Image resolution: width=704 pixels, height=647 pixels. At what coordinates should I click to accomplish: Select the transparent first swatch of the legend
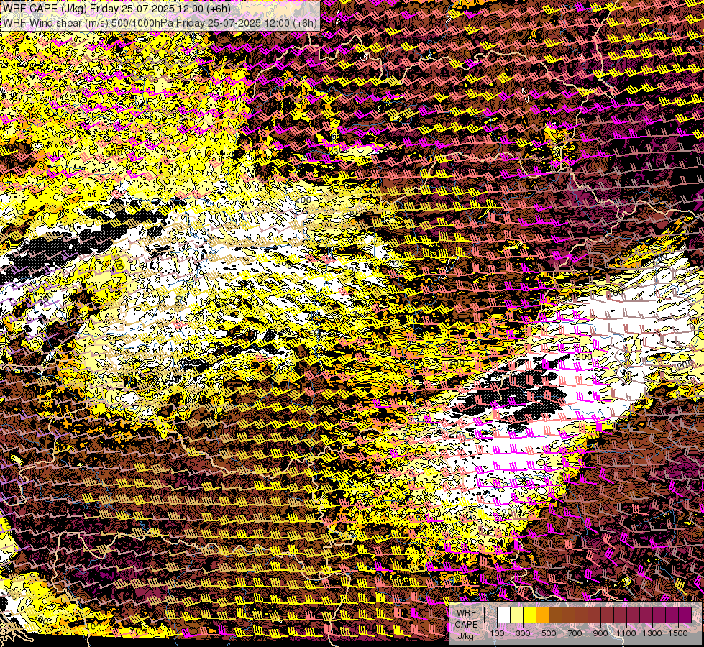tap(490, 615)
